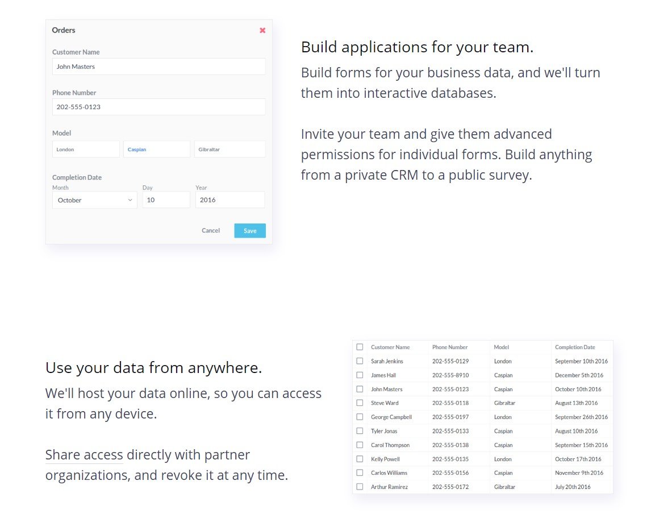Click the Phone Number column header
This screenshot has height=522, width=655.
(x=450, y=347)
